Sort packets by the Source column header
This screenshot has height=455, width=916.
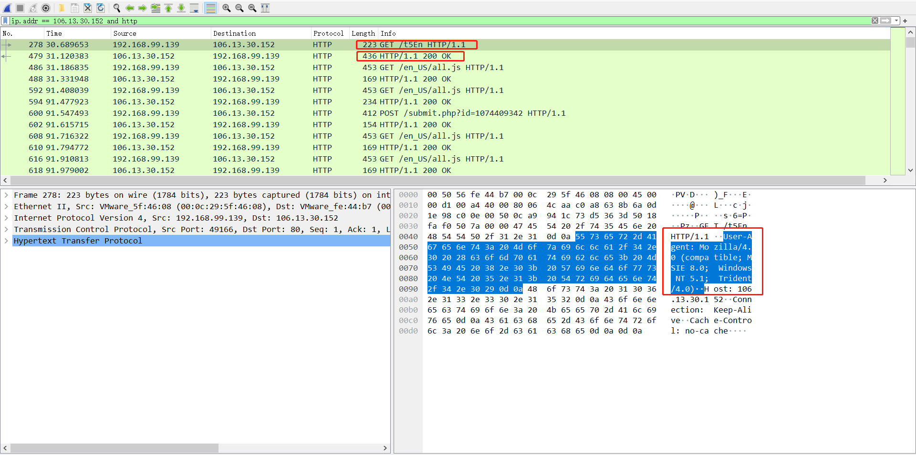125,33
